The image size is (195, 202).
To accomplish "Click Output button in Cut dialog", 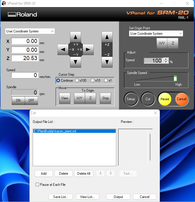I will pyautogui.click(x=118, y=197).
